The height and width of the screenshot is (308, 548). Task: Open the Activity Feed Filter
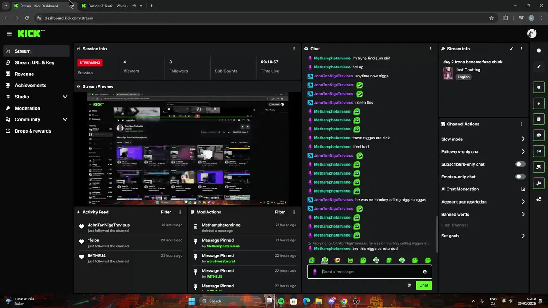coord(166,212)
